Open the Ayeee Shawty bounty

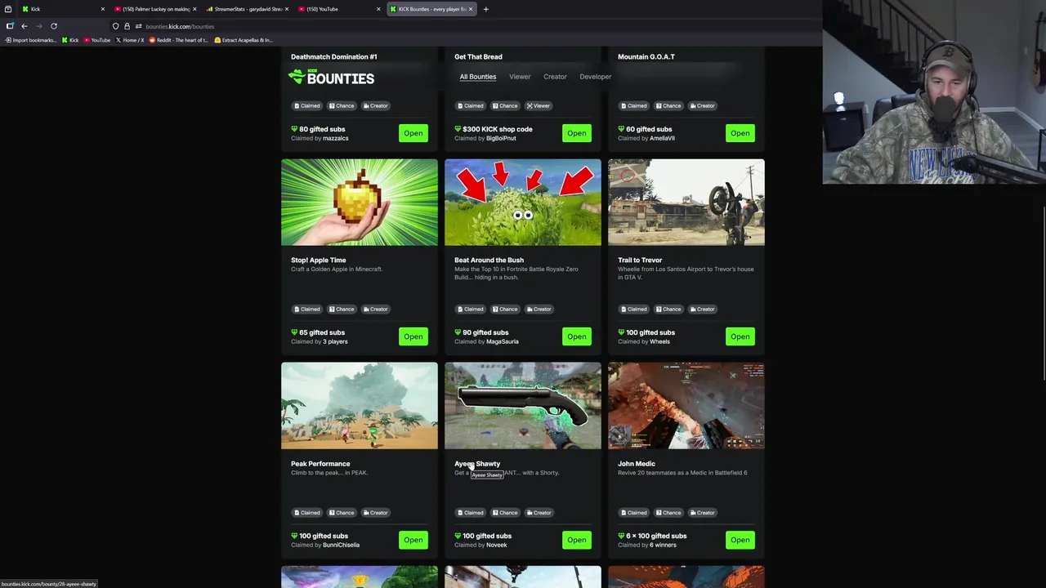tap(576, 540)
